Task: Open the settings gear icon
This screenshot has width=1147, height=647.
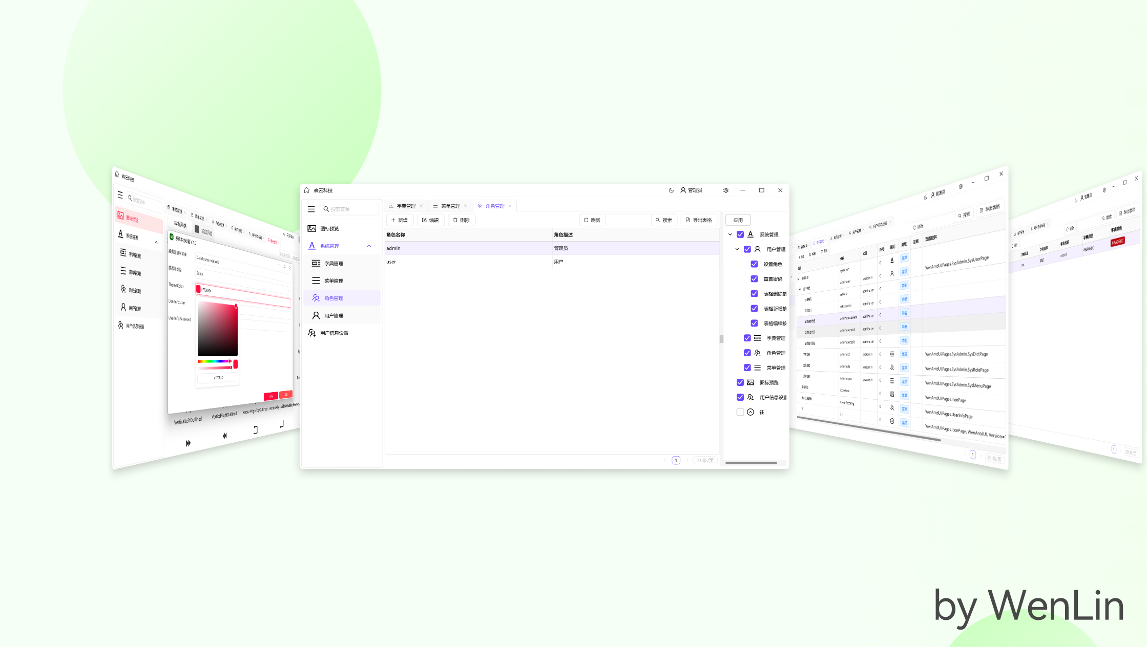Action: pos(726,190)
